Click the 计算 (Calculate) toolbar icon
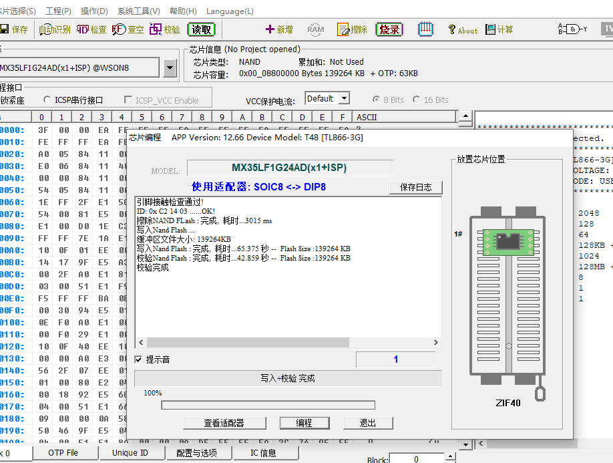613x463 pixels. 499,29
